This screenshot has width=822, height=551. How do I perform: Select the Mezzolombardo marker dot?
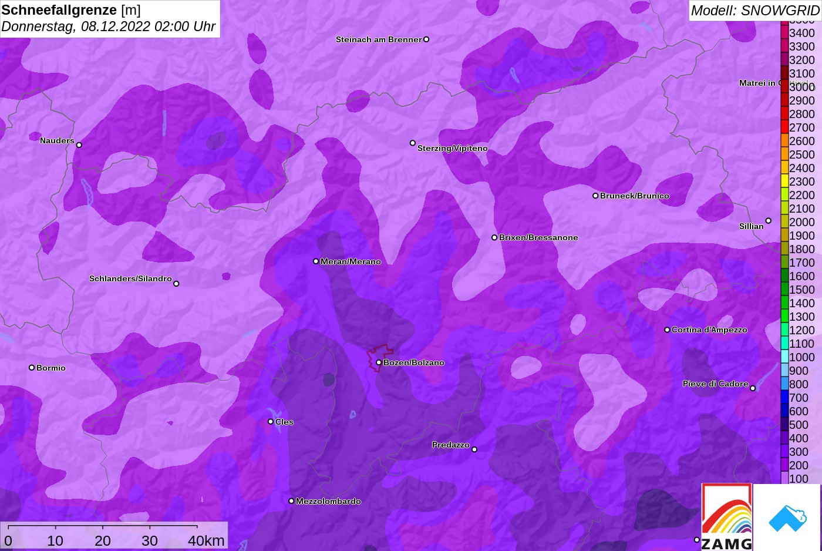click(291, 501)
